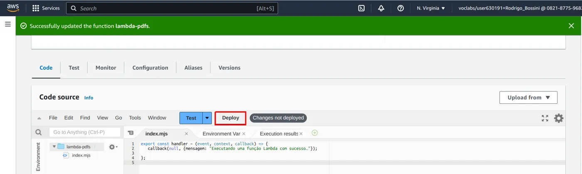This screenshot has height=174, width=582.
Task: Switch to the Code tab
Action: (x=46, y=68)
